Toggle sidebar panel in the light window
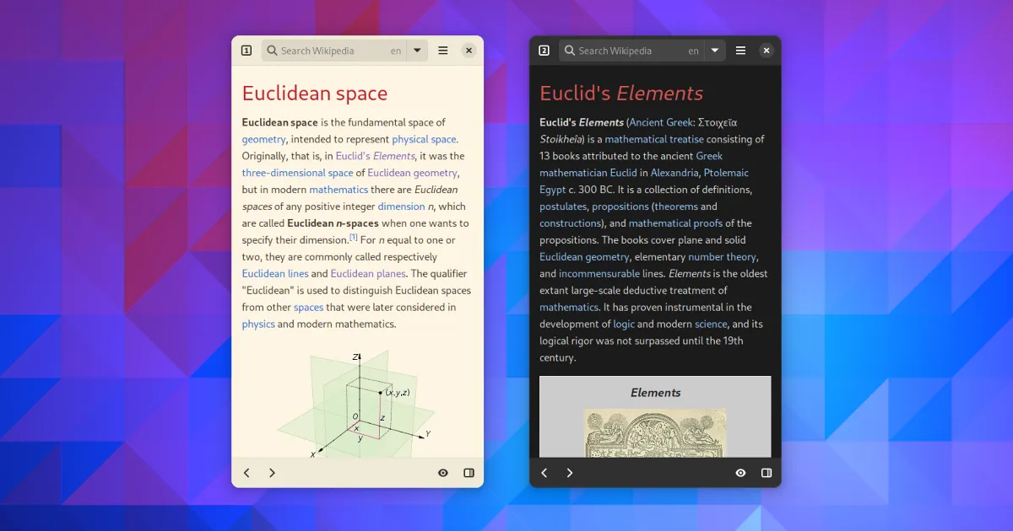This screenshot has height=531, width=1013. [x=469, y=473]
